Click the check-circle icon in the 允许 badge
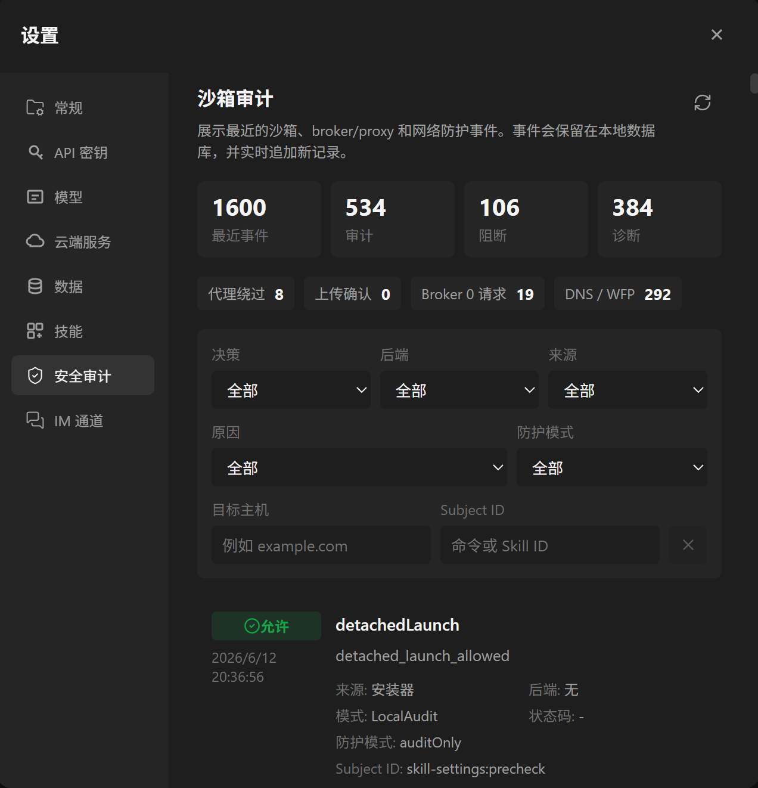Screen dimensions: 758x788 251,626
